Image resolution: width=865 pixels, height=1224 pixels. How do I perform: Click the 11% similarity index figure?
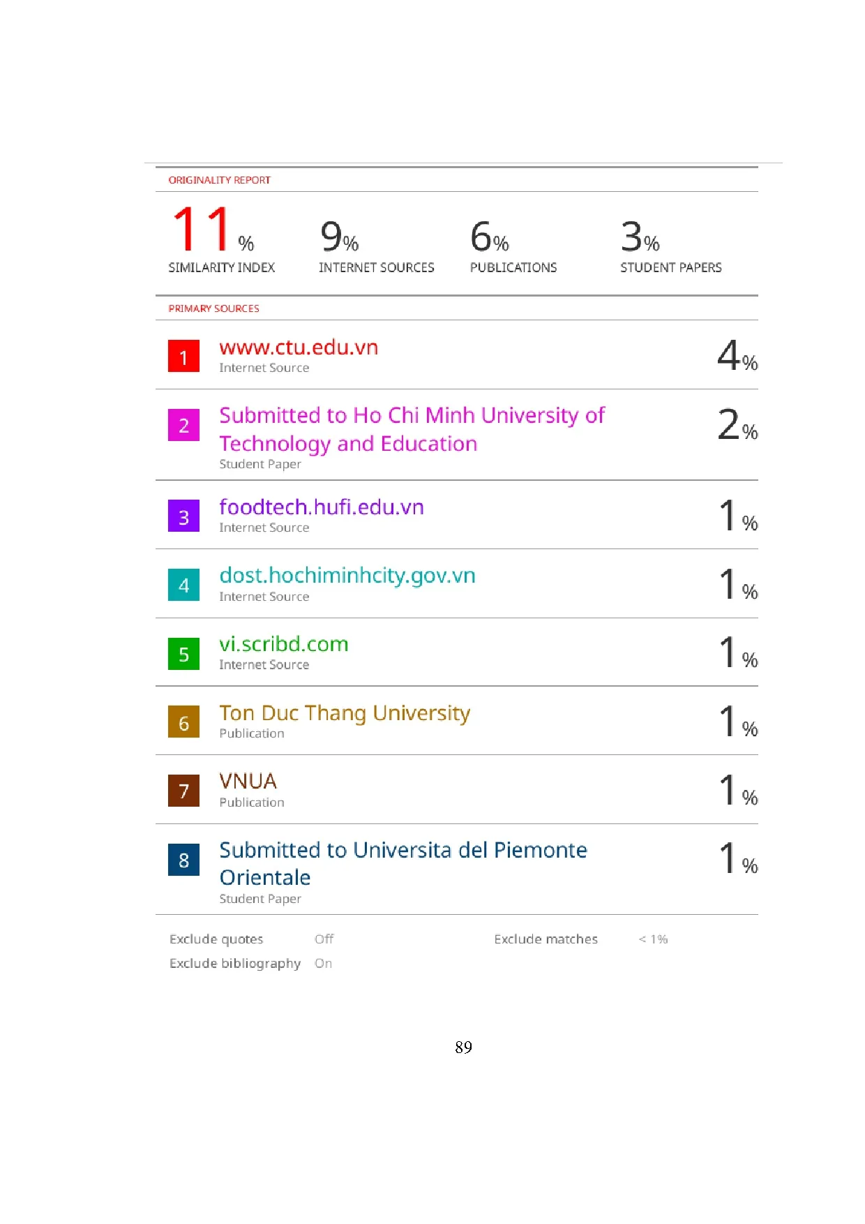coord(211,230)
